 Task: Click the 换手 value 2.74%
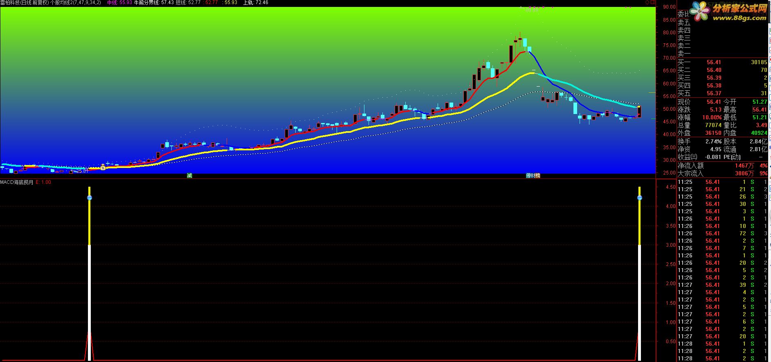713,141
